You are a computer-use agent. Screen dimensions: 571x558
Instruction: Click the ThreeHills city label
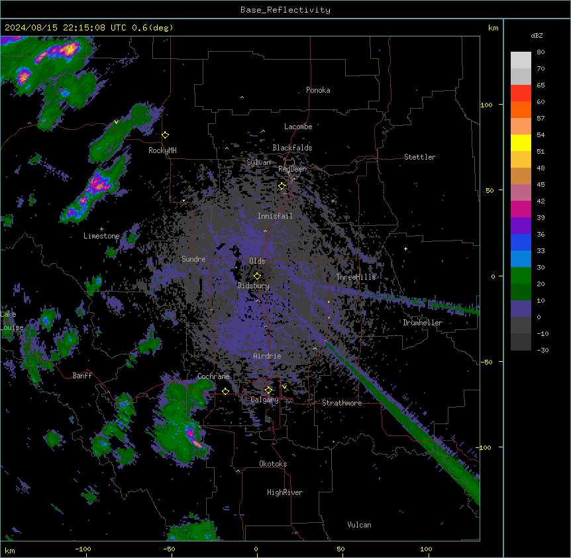pos(356,277)
